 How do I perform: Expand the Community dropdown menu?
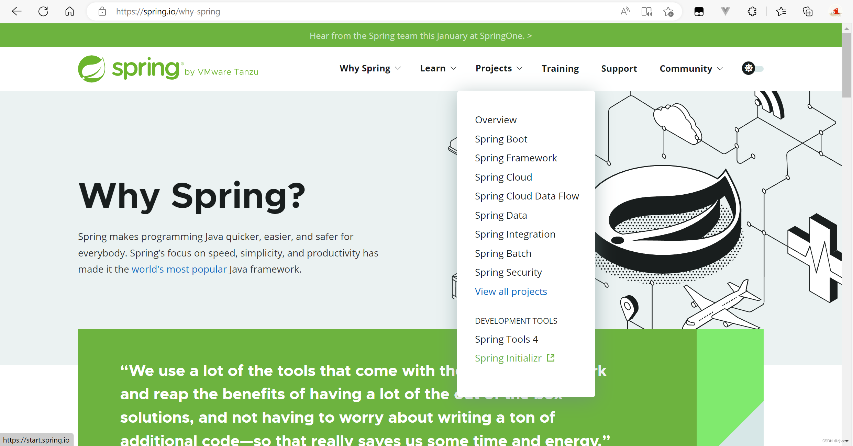[x=691, y=69]
